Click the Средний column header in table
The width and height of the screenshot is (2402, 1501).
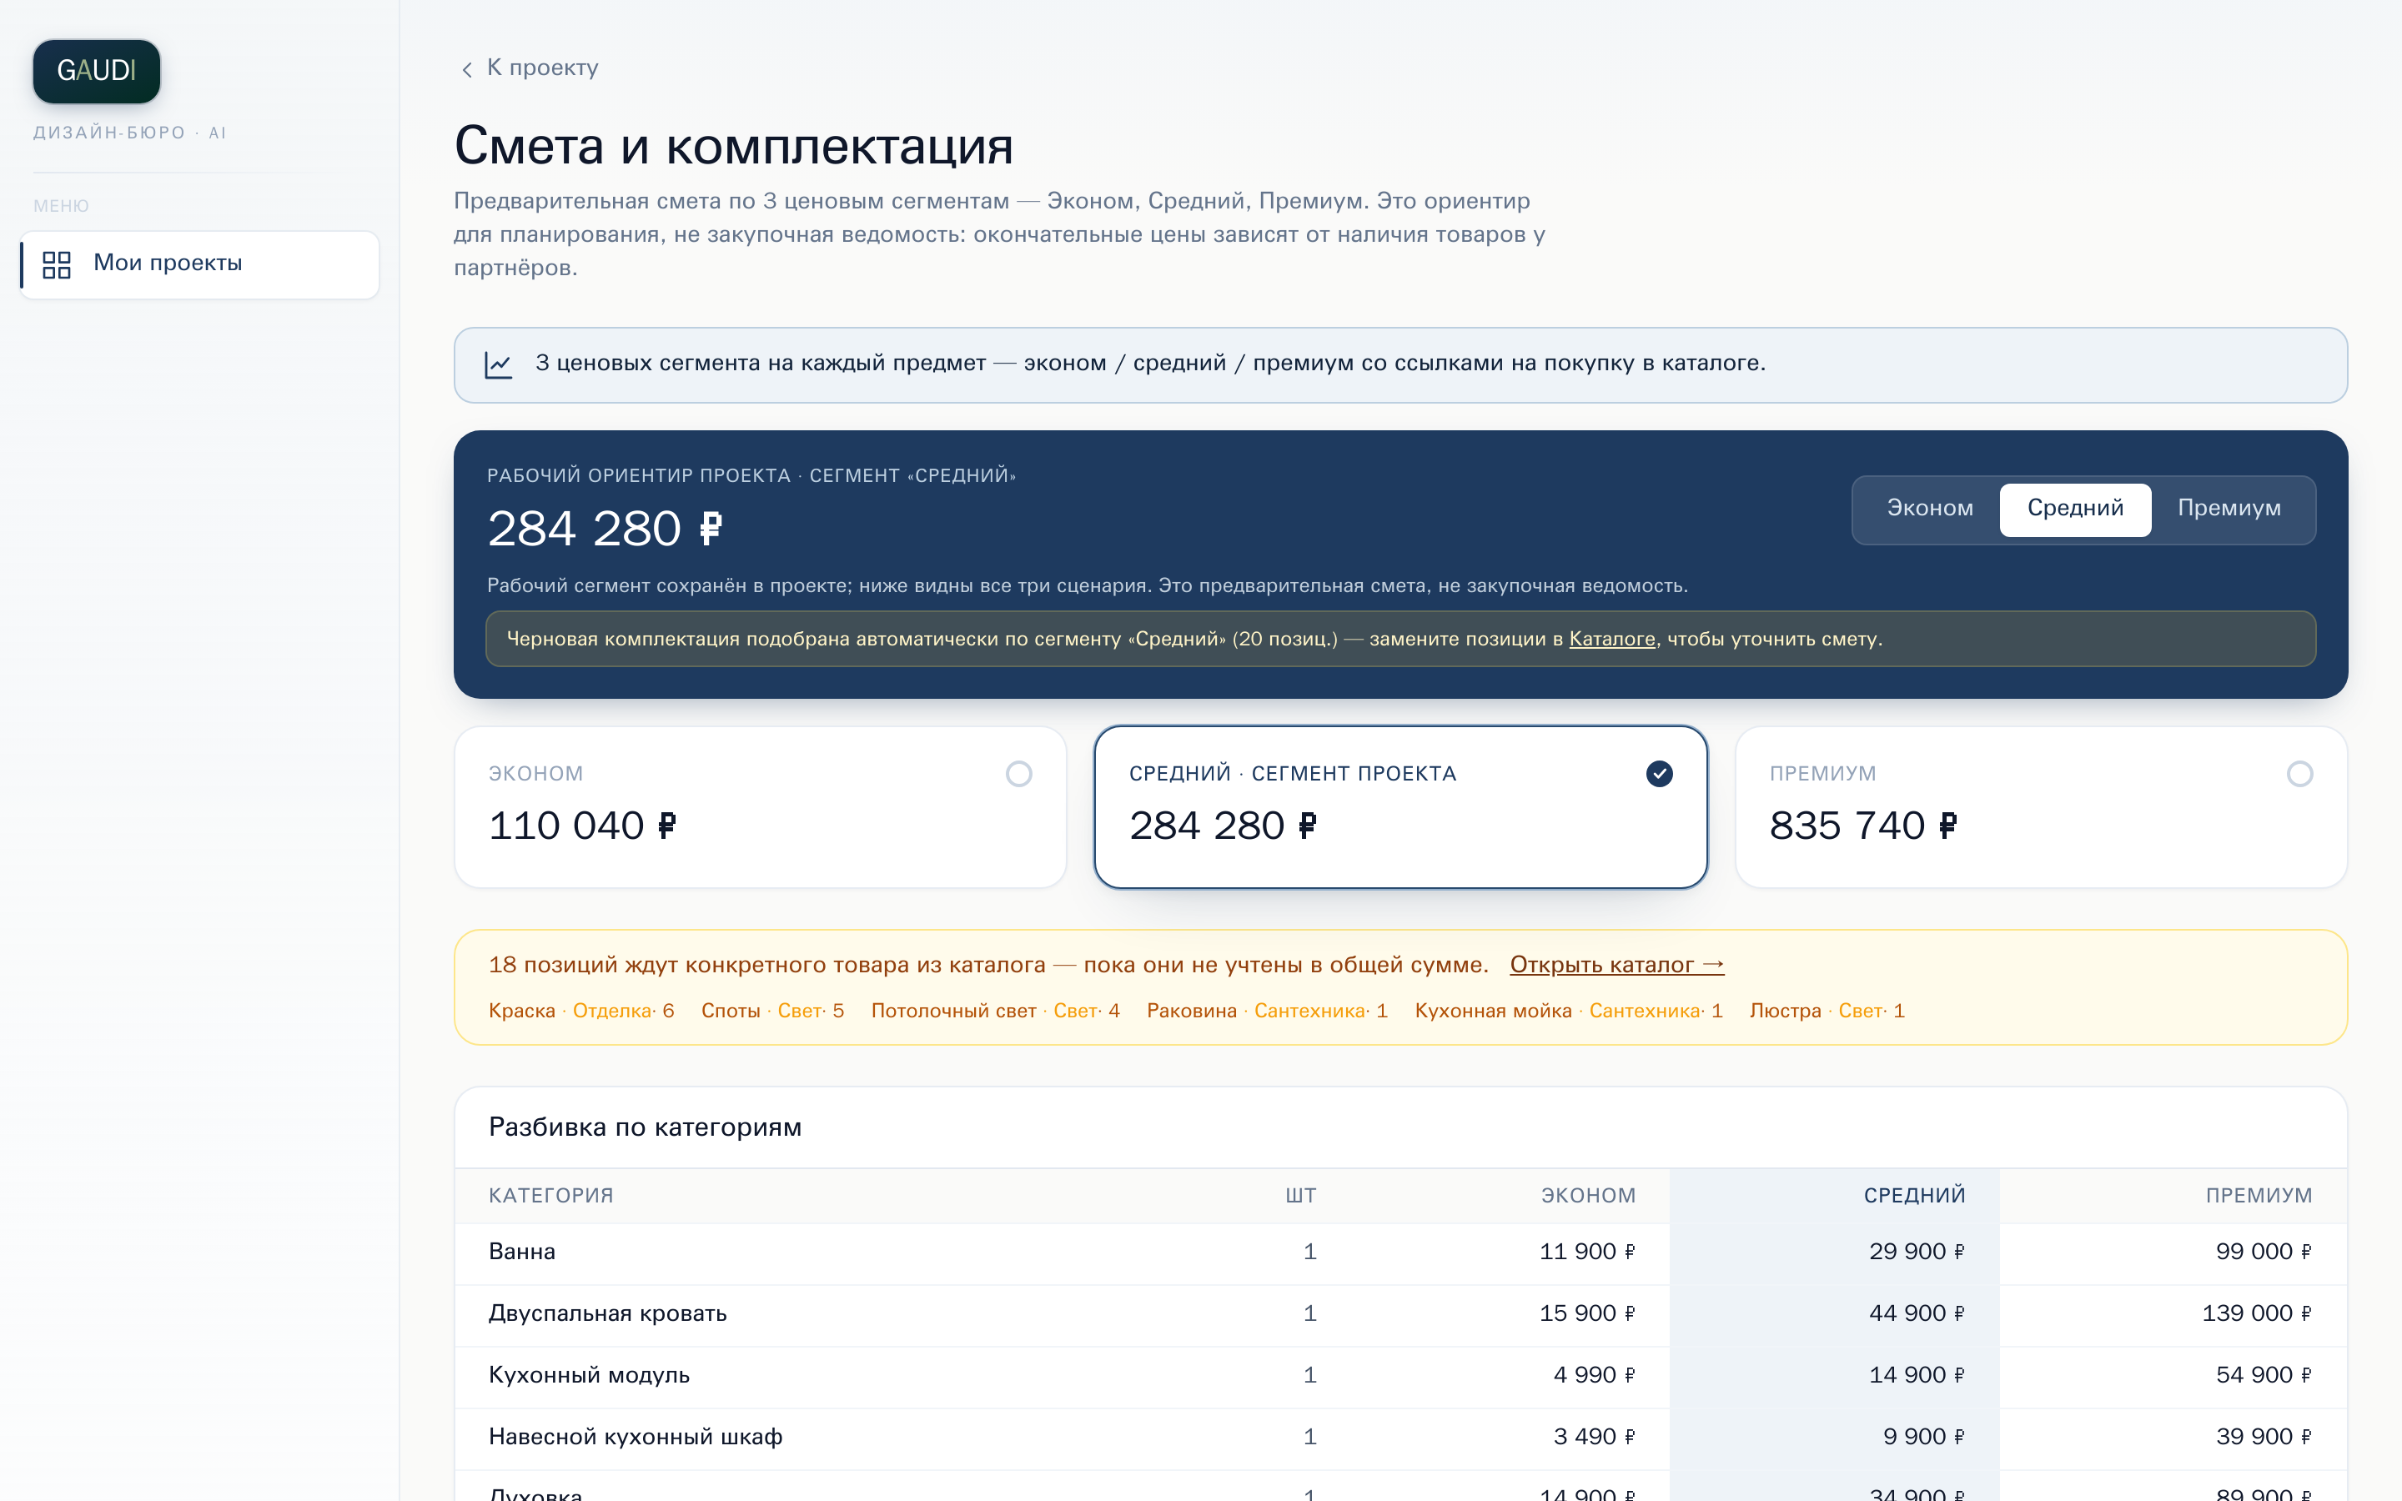[1915, 1197]
